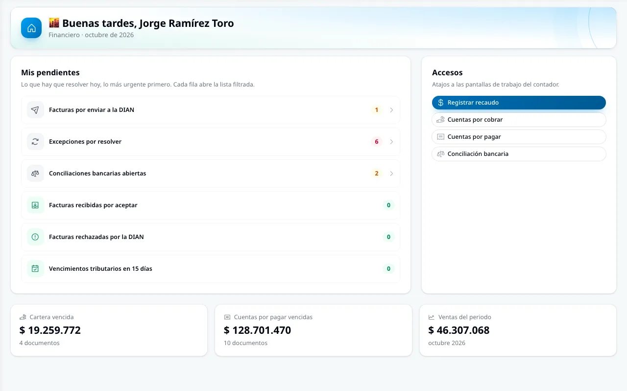This screenshot has height=391, width=627.
Task: Click zero badge on Vencimientos tributarios row
Action: coord(389,269)
